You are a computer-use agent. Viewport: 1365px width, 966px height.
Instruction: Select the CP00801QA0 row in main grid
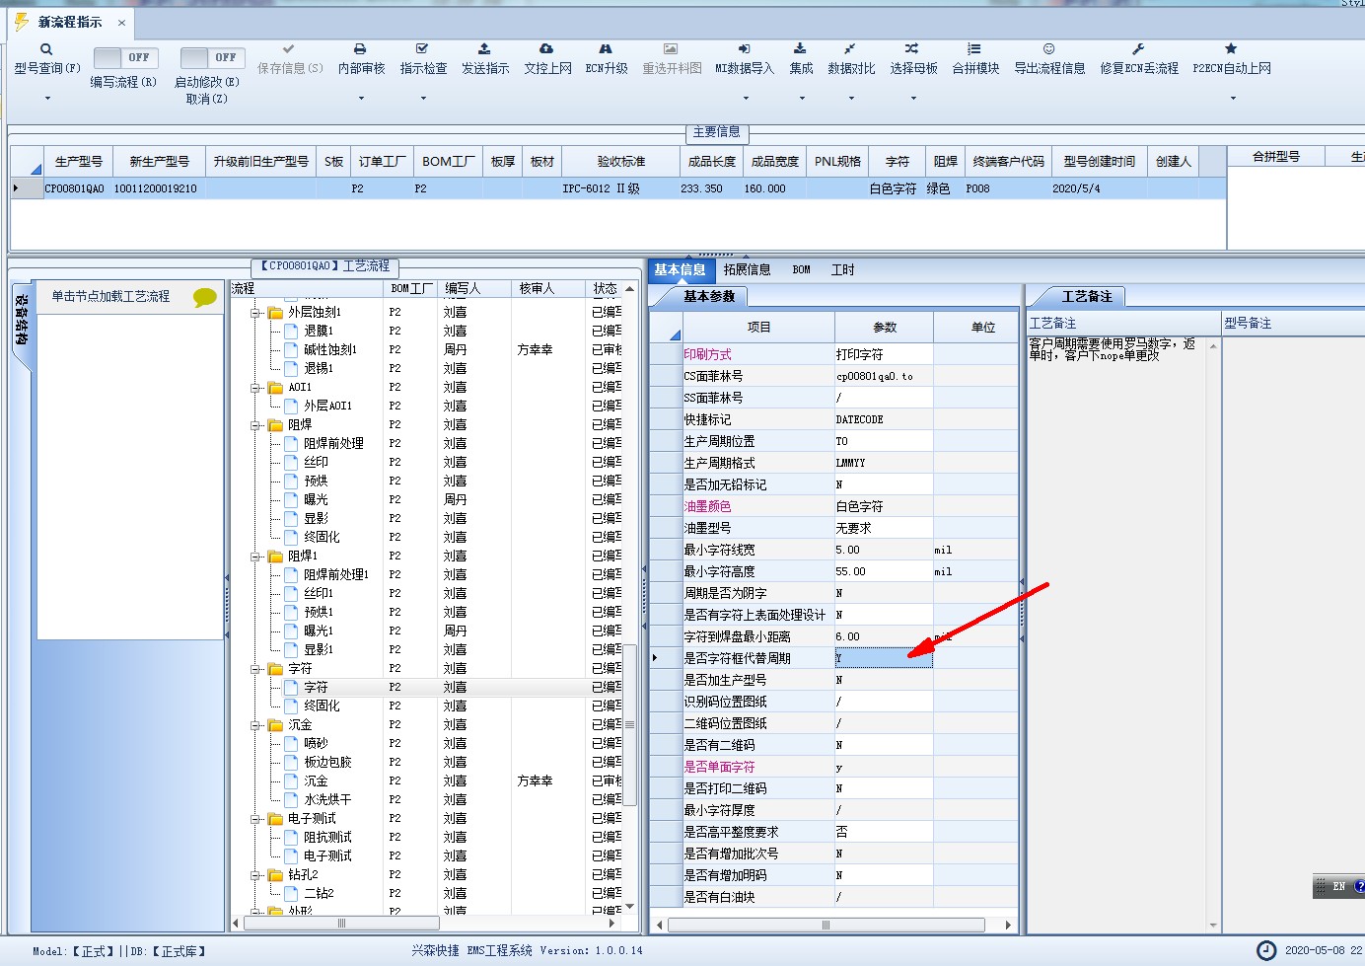click(617, 188)
